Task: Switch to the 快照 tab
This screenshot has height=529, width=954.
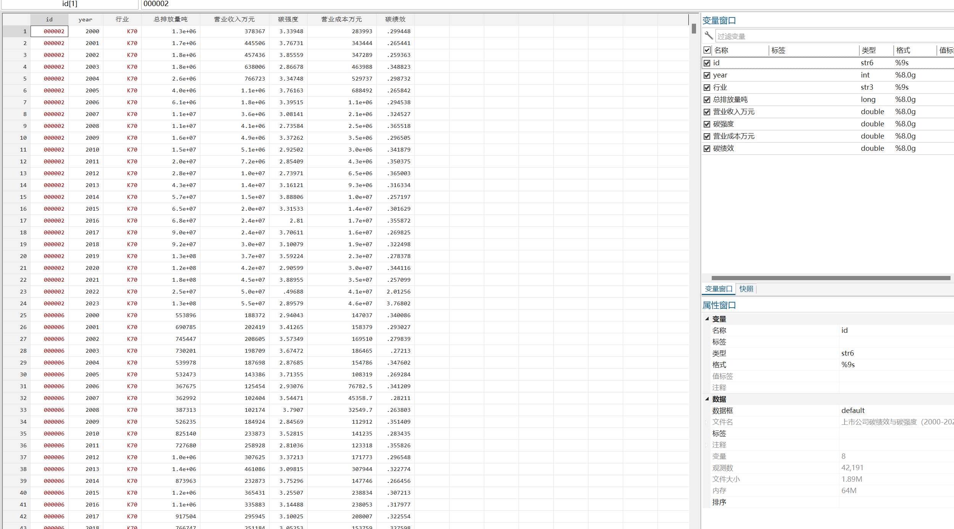Action: coord(746,289)
